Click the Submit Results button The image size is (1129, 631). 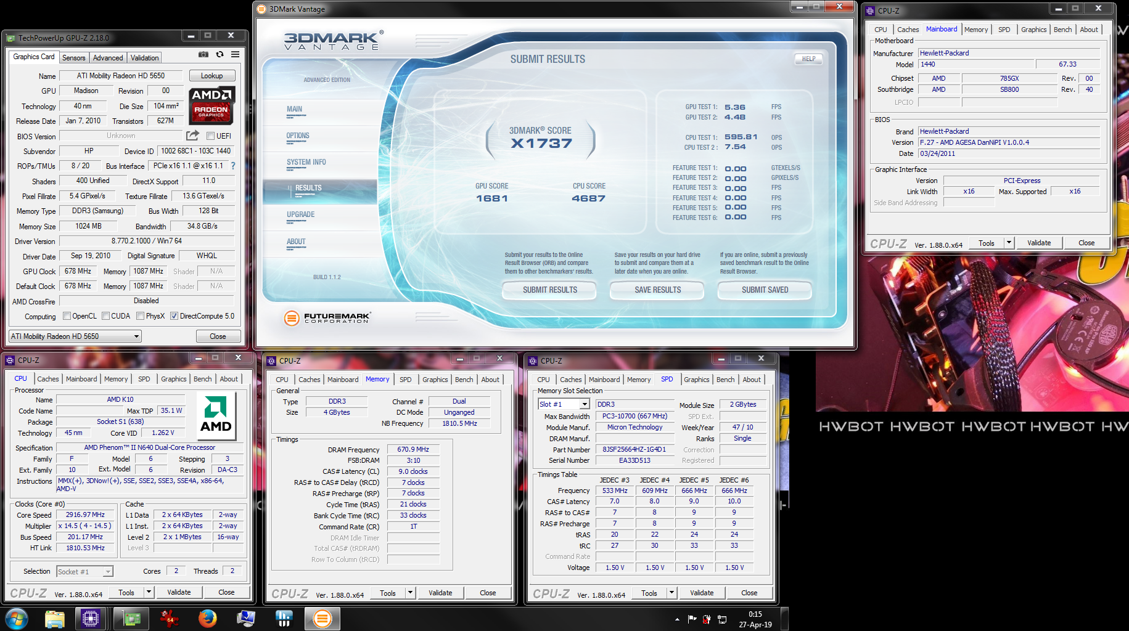coord(549,290)
